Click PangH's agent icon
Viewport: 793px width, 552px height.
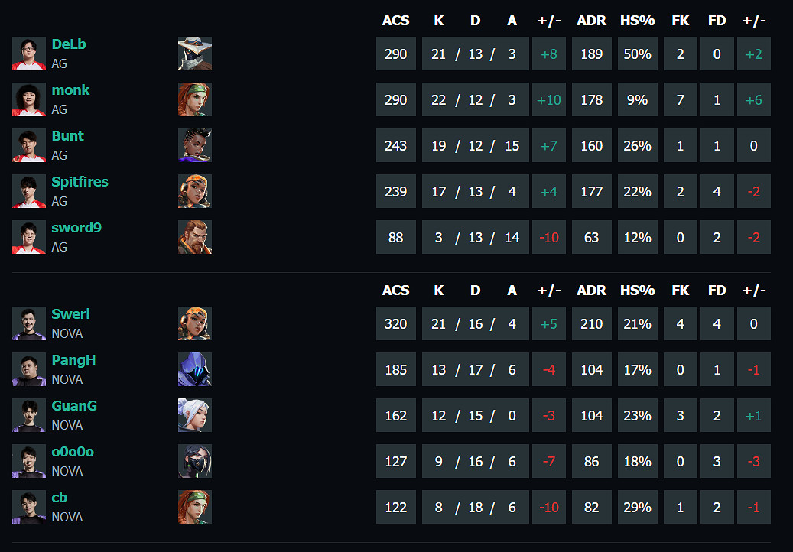pos(195,370)
